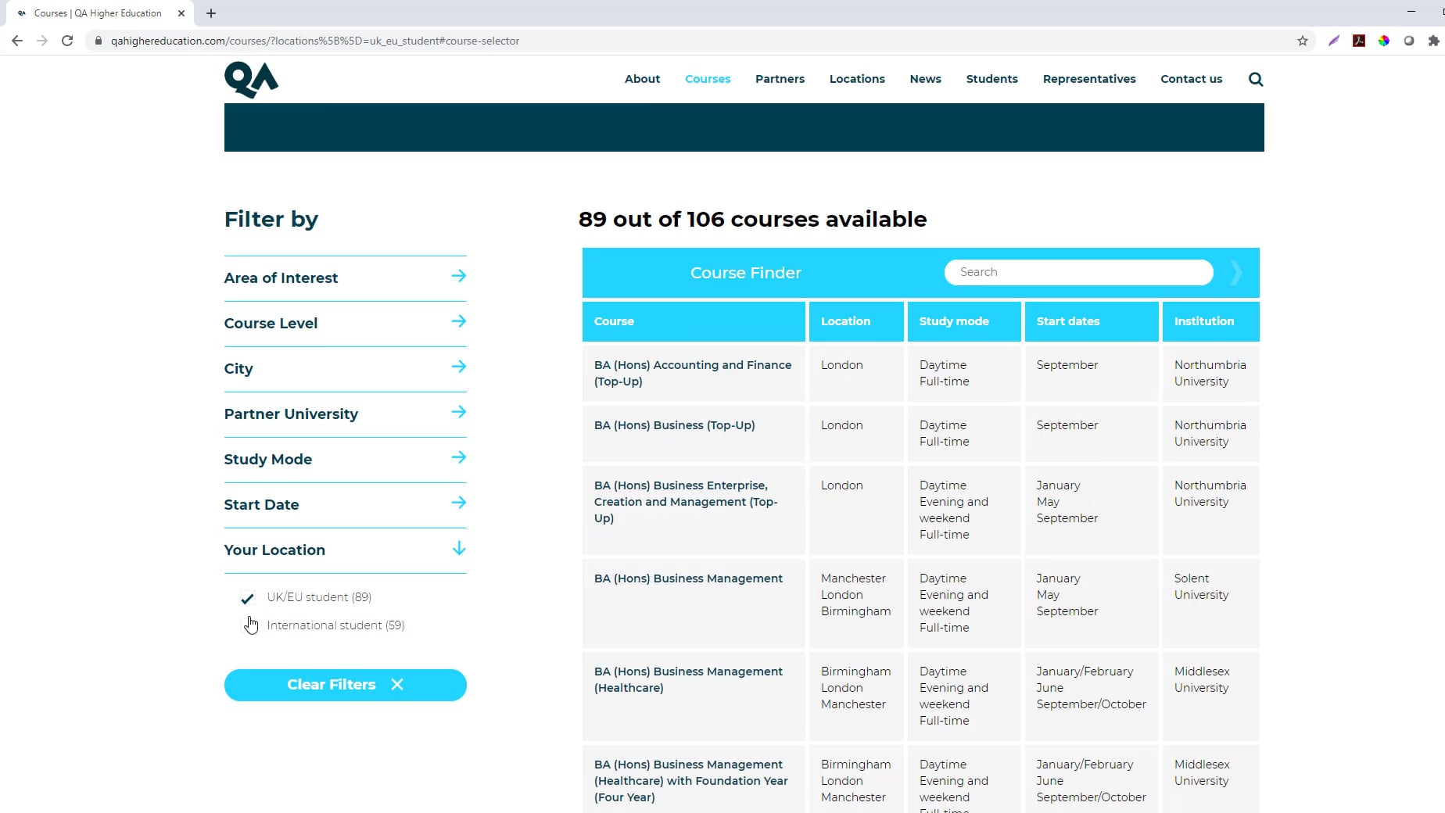1445x813 pixels.
Task: Open the Adobe PDF extension icon
Action: [x=1359, y=41]
